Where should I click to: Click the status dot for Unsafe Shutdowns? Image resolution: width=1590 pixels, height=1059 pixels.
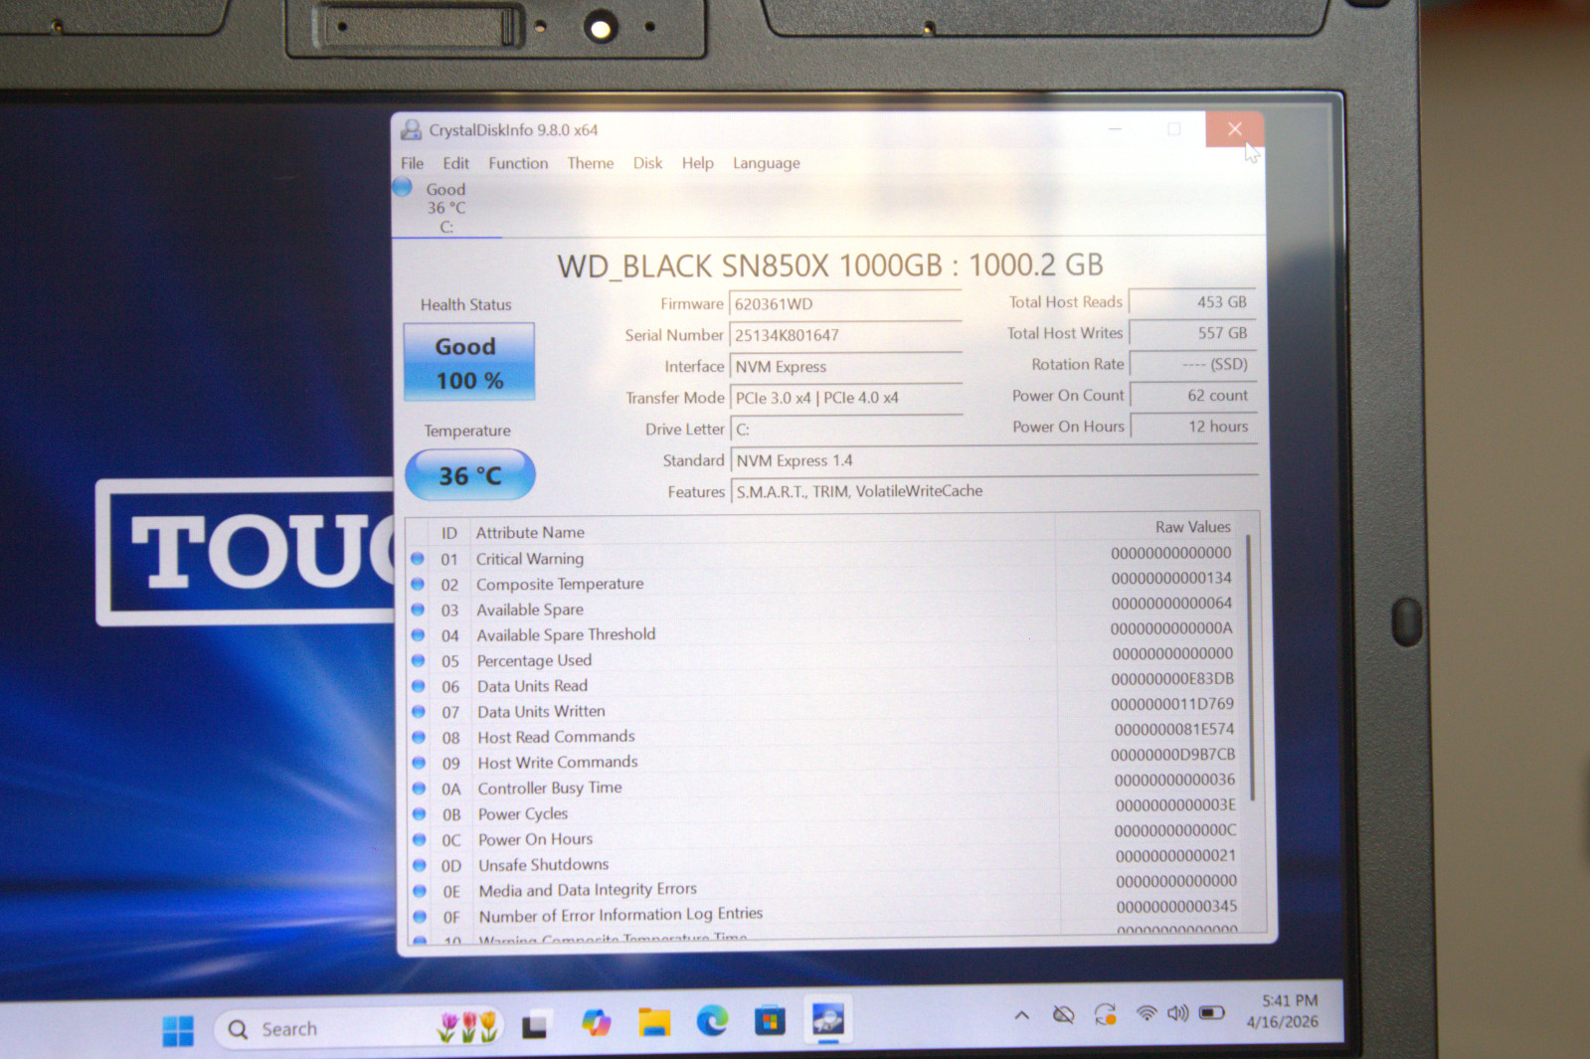point(420,865)
